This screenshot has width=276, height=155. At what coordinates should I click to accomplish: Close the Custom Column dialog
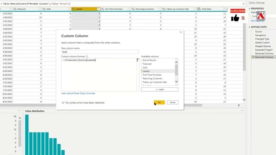click(181, 32)
